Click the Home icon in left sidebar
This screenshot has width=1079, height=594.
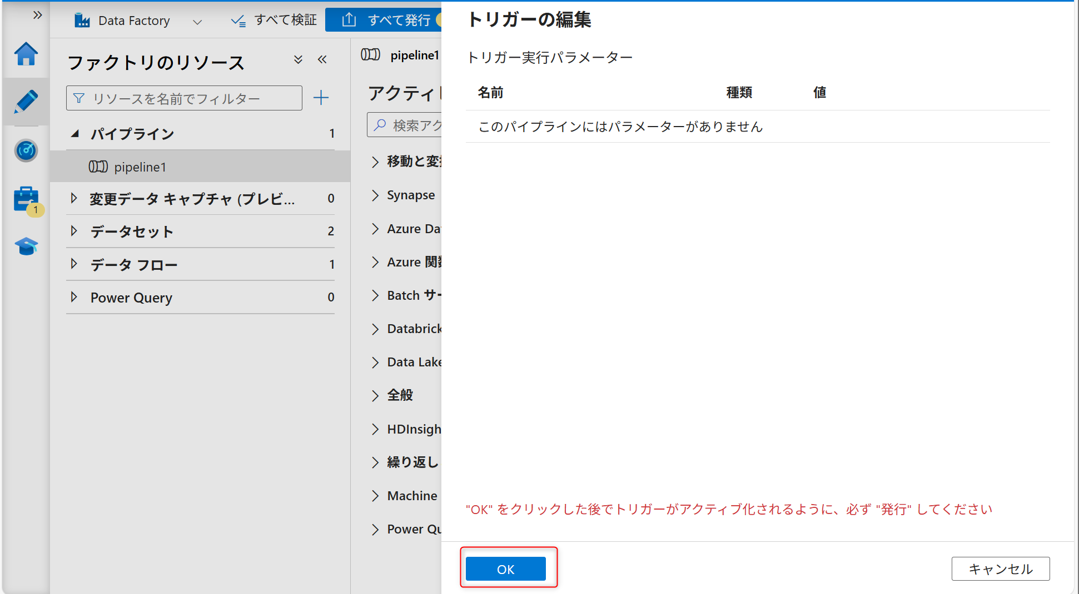[x=26, y=54]
